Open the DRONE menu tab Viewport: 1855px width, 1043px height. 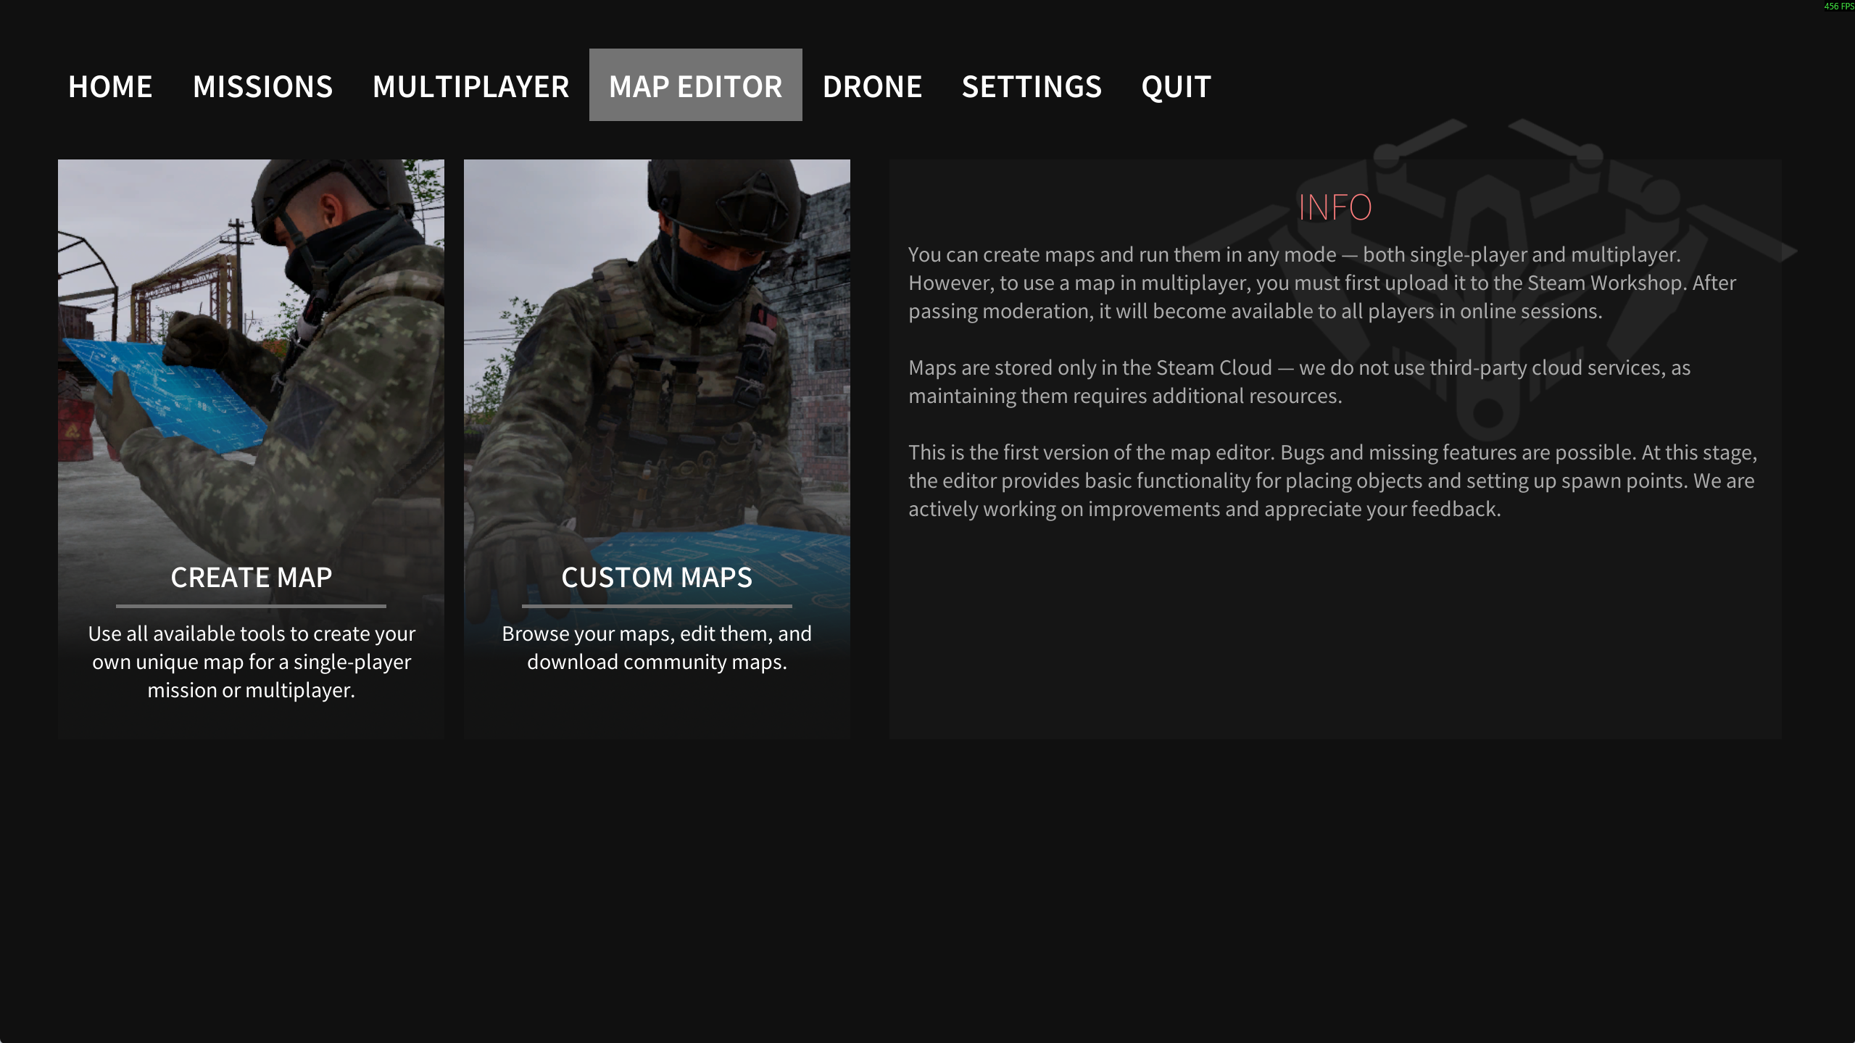coord(872,86)
